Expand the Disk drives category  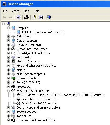coord(8,36)
